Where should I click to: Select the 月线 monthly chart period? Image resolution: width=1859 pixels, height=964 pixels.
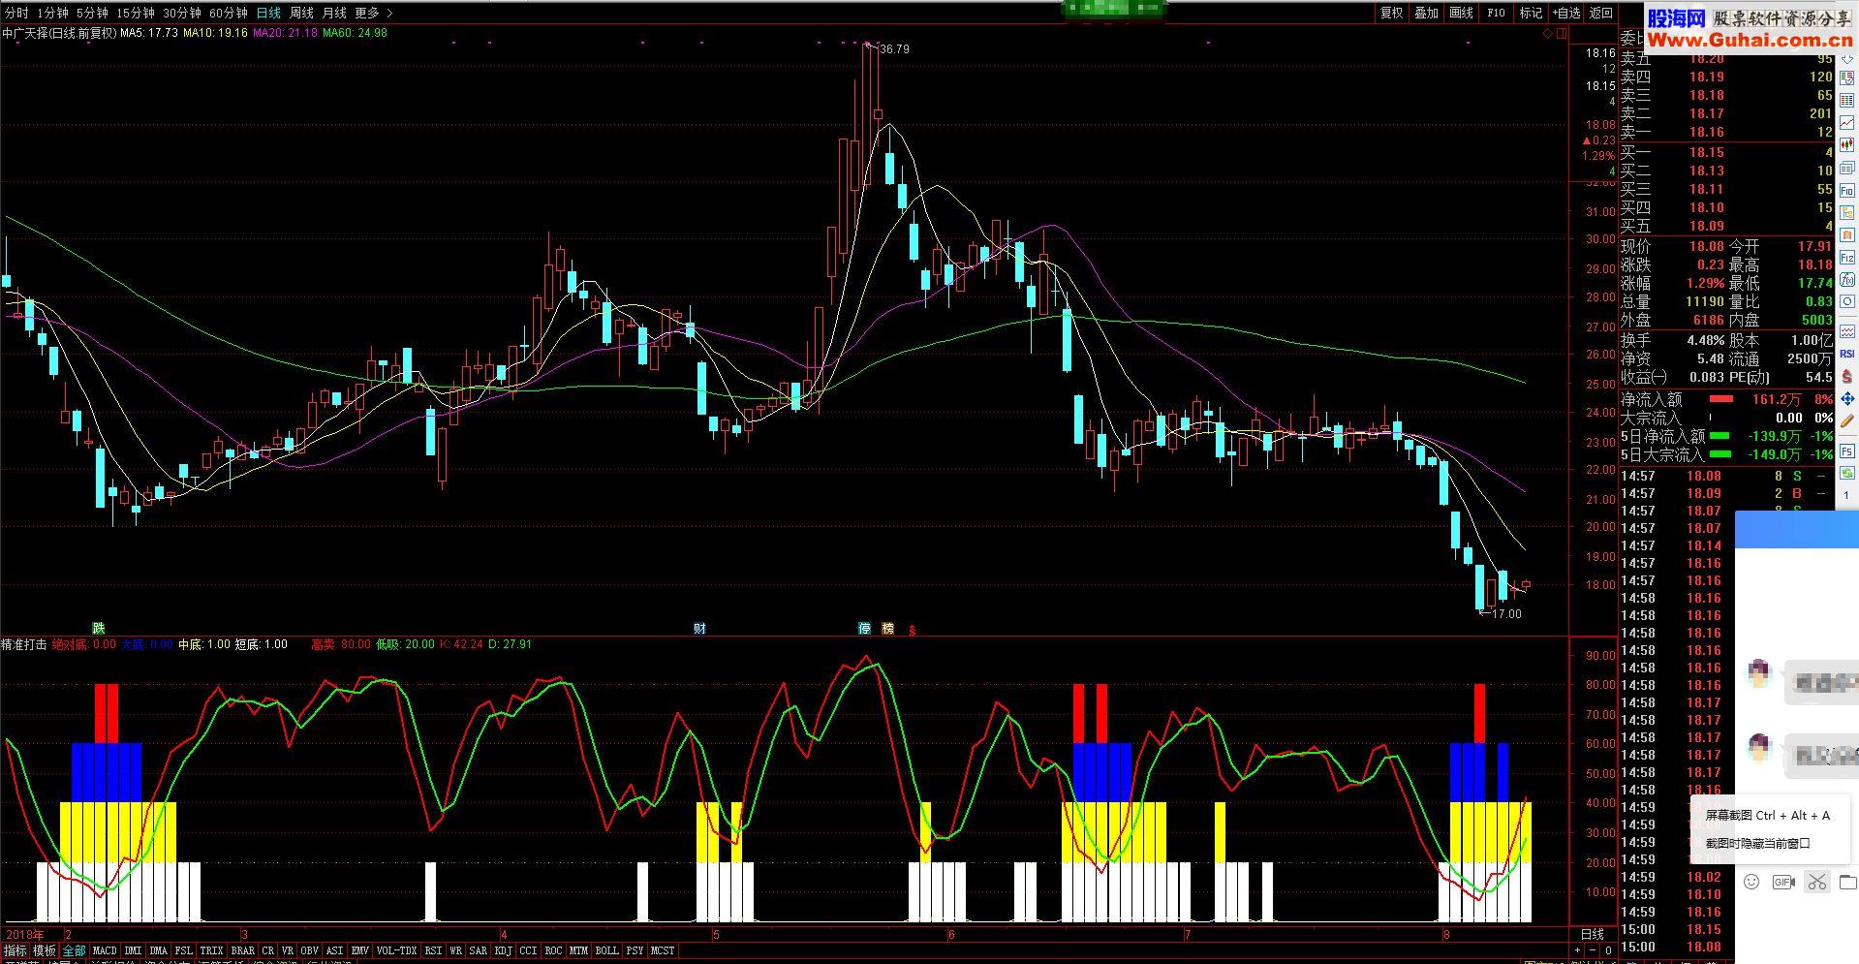point(334,13)
